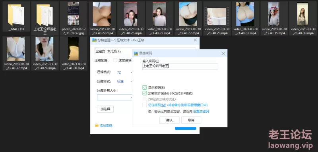Toggle the 加密文件名 checkbox
318x152 pixels.
tap(144, 93)
